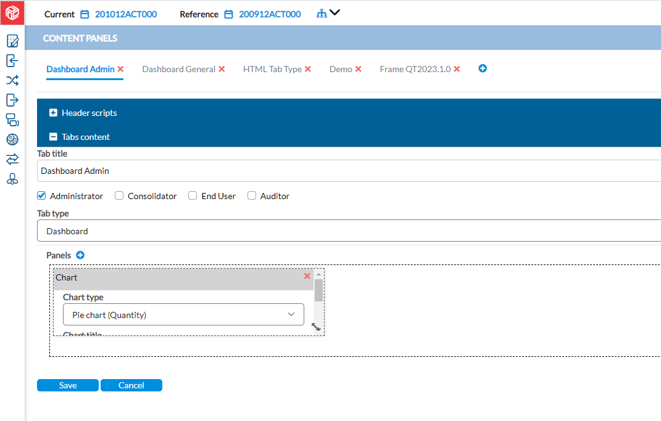Click the export arrow sidebar icon
Screen dimensions: 661x421
(12, 100)
